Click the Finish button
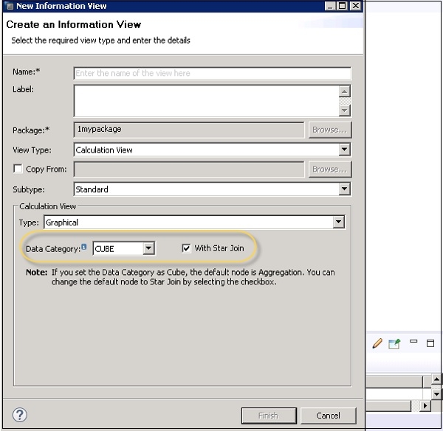The image size is (443, 431). point(269,416)
